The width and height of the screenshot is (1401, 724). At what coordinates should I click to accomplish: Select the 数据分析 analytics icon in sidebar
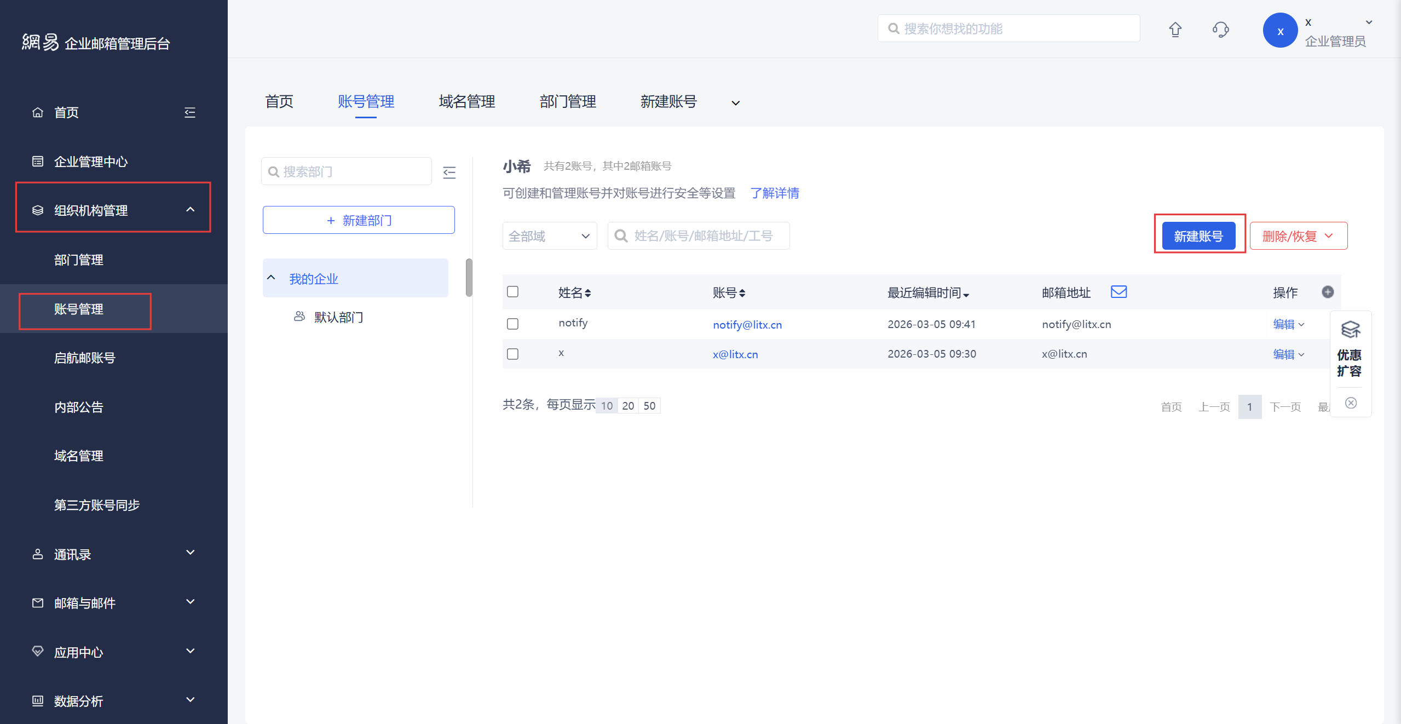(x=37, y=700)
